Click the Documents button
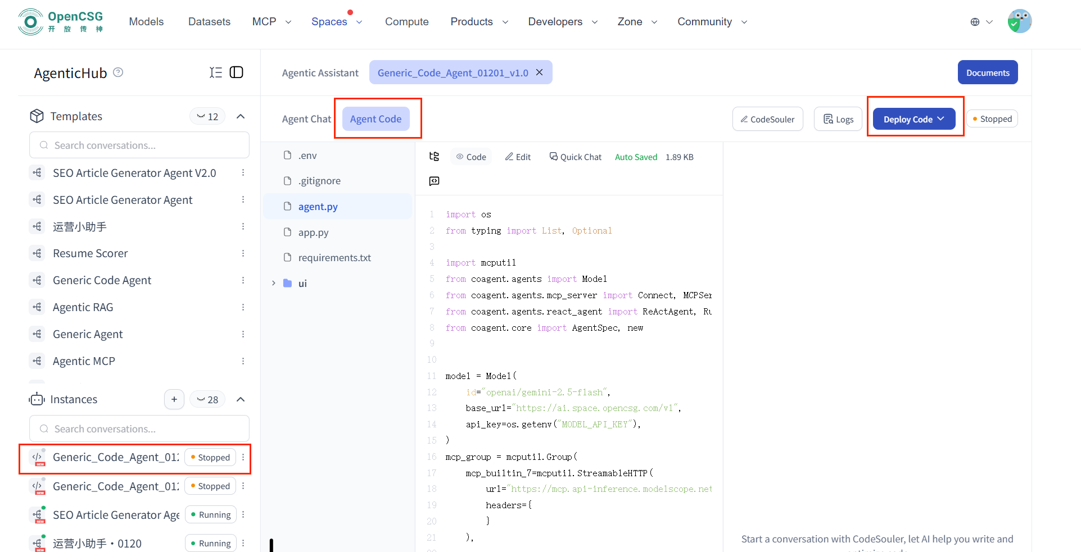This screenshot has width=1081, height=552. [987, 72]
